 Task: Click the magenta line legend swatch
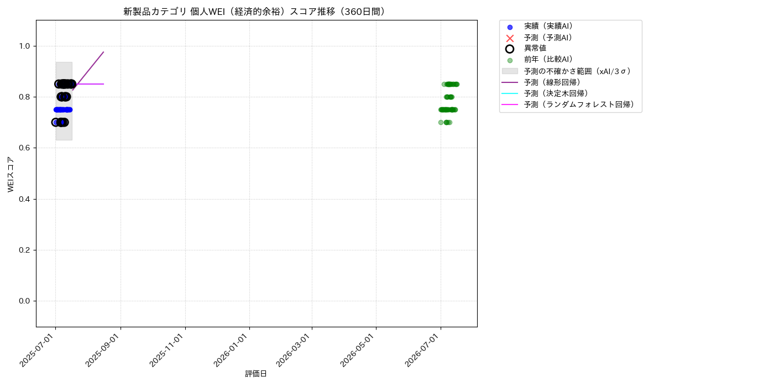[510, 104]
